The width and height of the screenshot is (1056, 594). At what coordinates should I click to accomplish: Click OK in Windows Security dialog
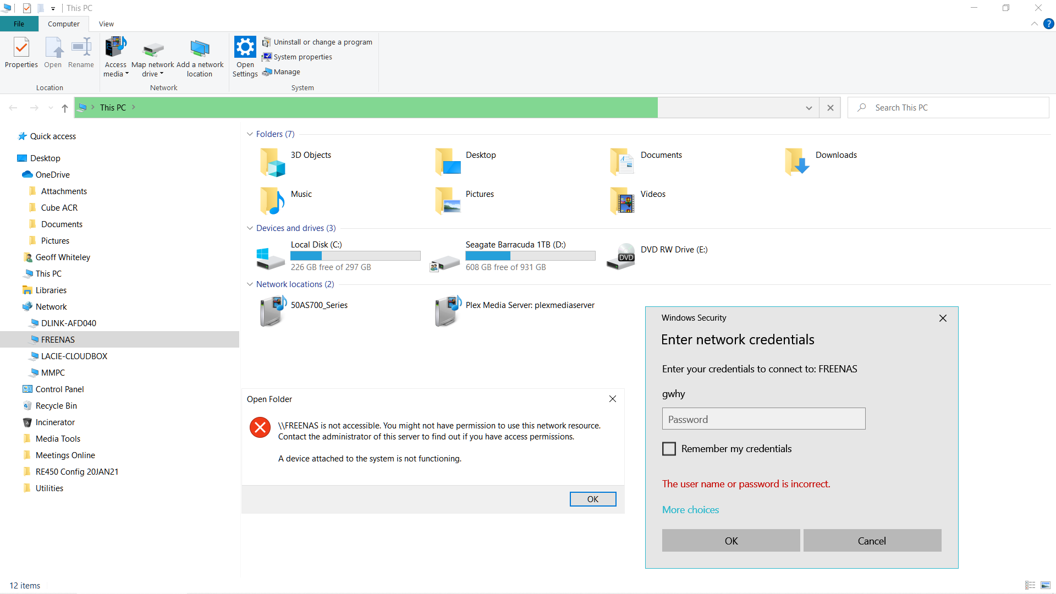(731, 541)
